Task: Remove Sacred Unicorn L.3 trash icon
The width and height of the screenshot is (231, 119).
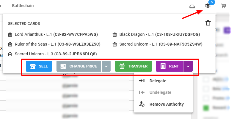Action: pos(10,54)
